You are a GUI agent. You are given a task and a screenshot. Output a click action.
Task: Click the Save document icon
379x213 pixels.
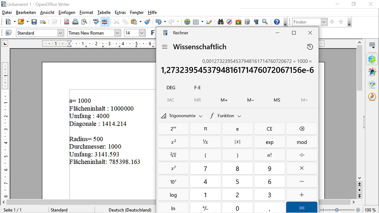coord(34,22)
